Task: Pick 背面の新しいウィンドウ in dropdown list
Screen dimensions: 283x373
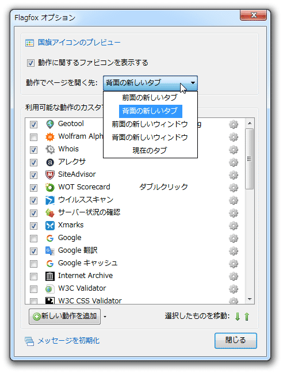Action: [150, 137]
